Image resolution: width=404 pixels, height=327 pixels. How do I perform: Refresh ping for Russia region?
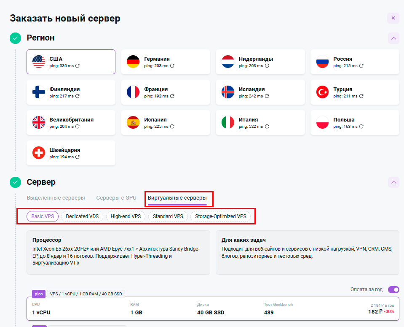(361, 66)
